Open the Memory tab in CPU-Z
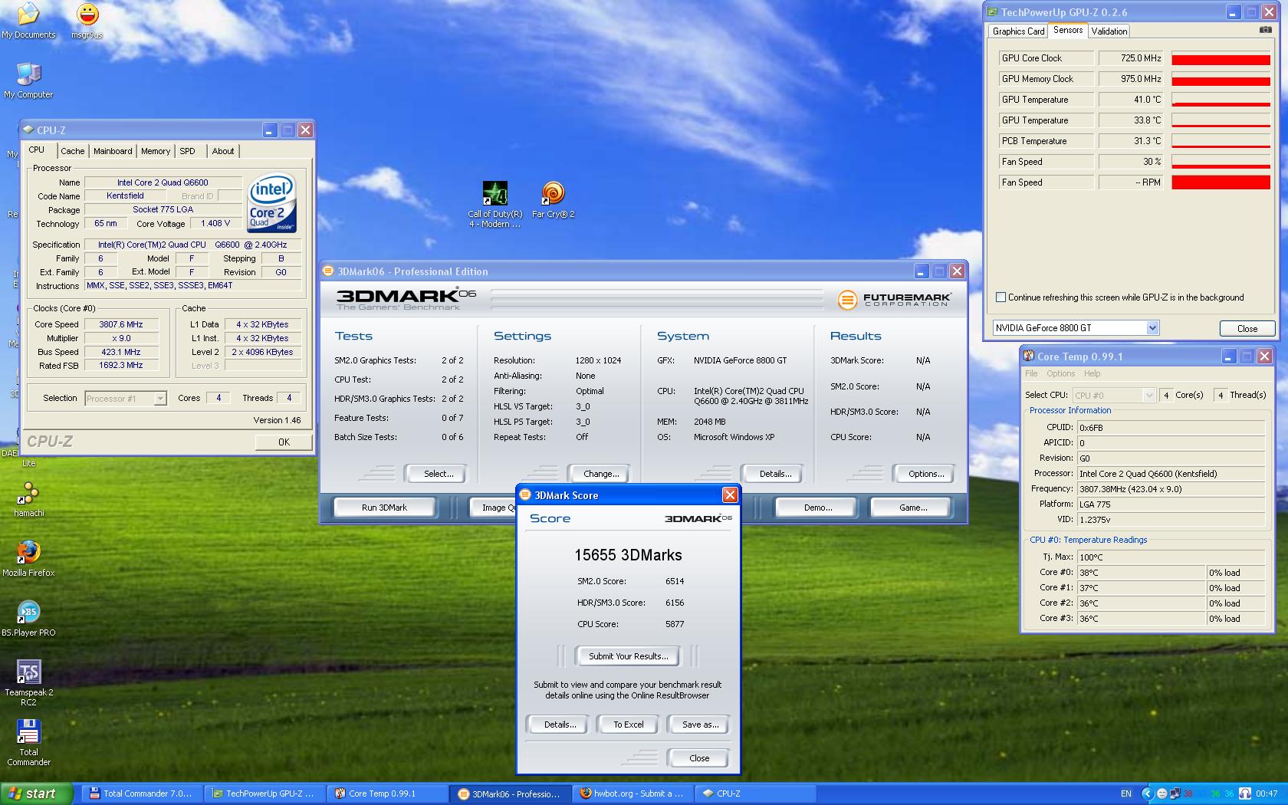 tap(156, 151)
